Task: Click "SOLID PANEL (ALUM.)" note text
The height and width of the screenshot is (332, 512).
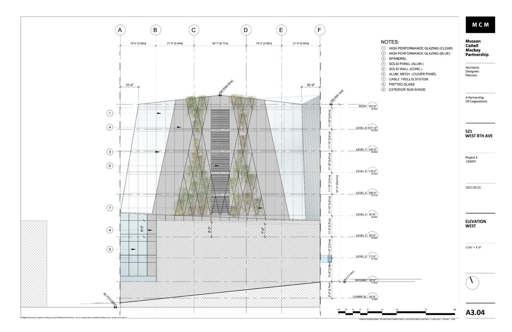Action: coord(406,64)
